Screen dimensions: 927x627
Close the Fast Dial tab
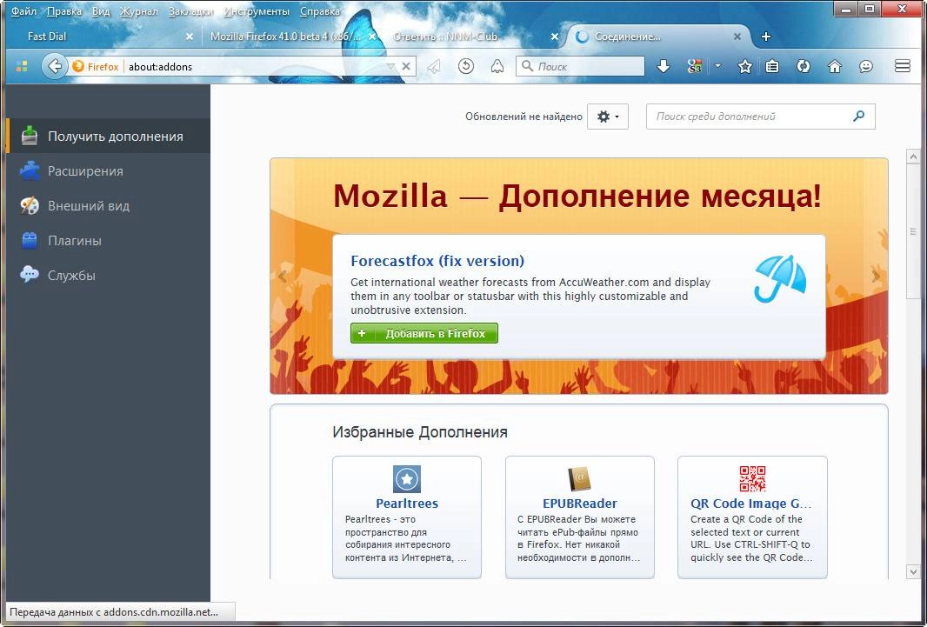tap(190, 37)
